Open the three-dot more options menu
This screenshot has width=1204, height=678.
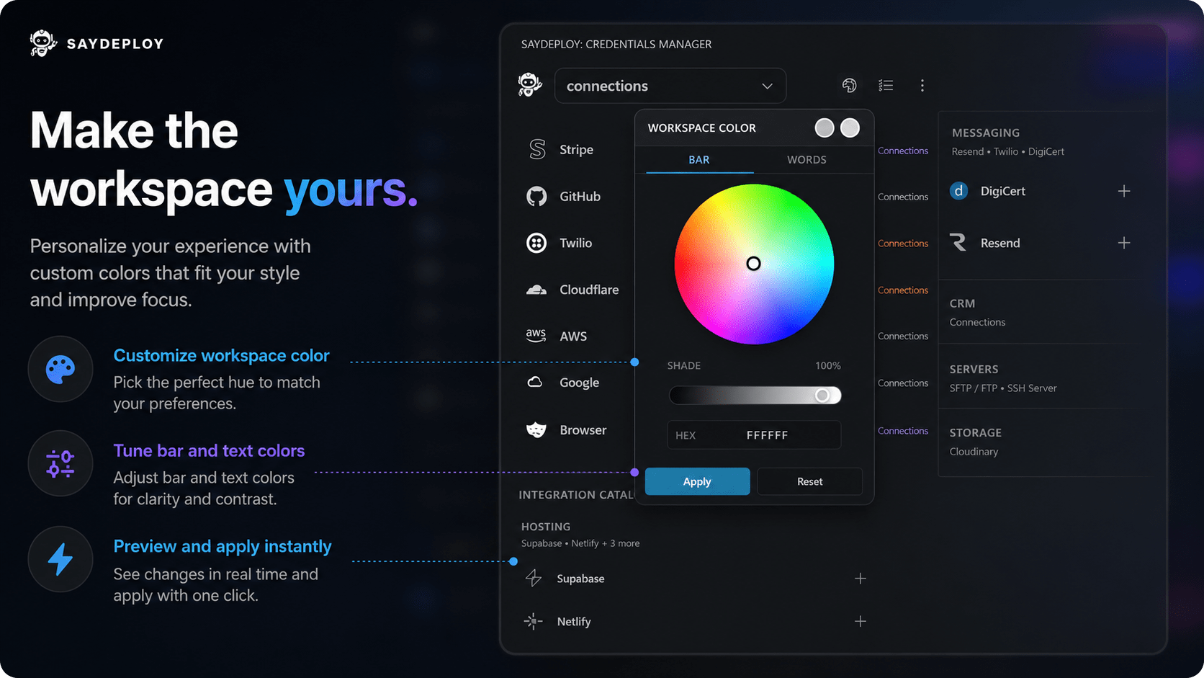922,85
